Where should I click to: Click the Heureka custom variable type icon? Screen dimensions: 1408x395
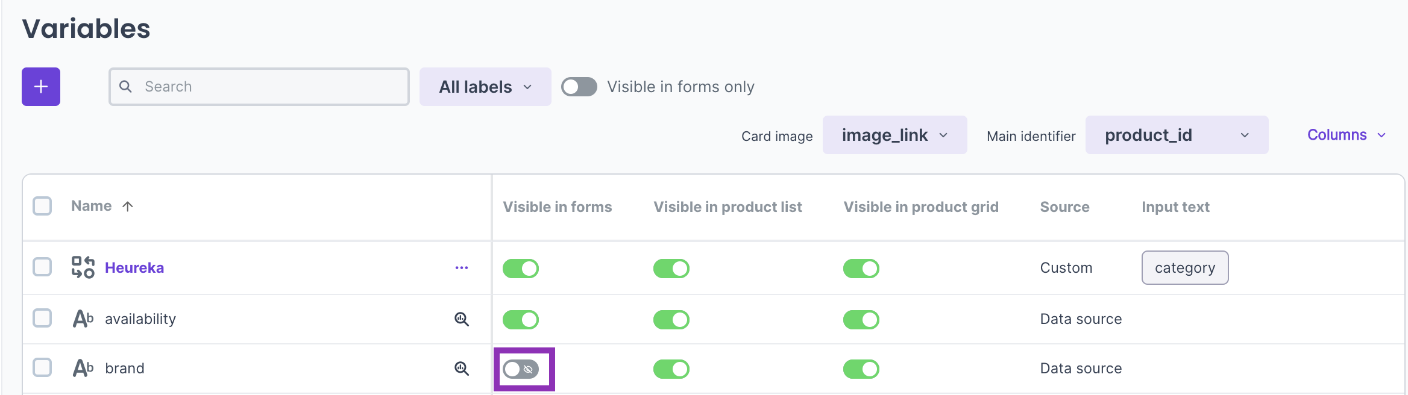click(83, 267)
